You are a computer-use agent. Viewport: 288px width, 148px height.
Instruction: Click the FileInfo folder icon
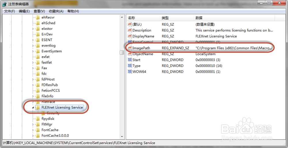click(x=38, y=96)
